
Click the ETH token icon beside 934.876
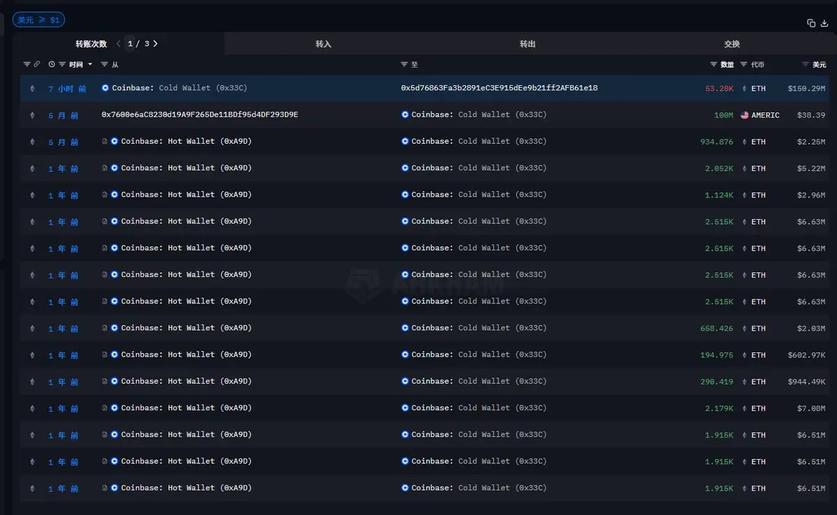[x=745, y=142]
